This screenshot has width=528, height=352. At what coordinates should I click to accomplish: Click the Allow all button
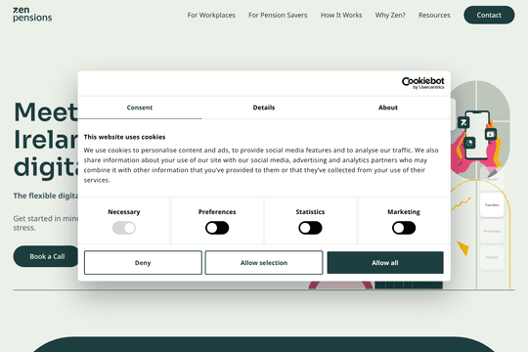tap(385, 263)
